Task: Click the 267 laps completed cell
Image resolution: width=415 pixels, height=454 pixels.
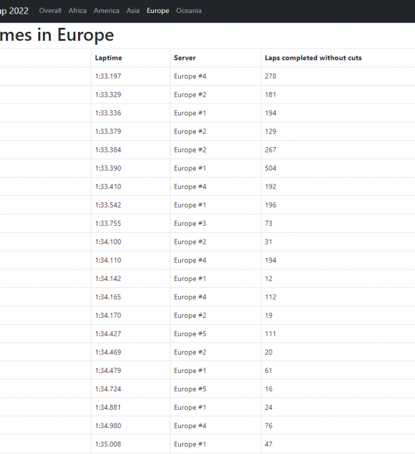Action: coord(270,150)
